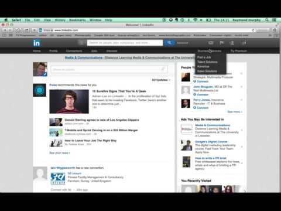This screenshot has height=211, width=281.
Task: Click Connect under John Boggan
Action: coord(203,94)
